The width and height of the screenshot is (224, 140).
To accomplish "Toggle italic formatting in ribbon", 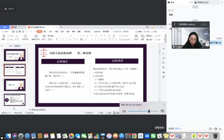I will tap(60, 39).
